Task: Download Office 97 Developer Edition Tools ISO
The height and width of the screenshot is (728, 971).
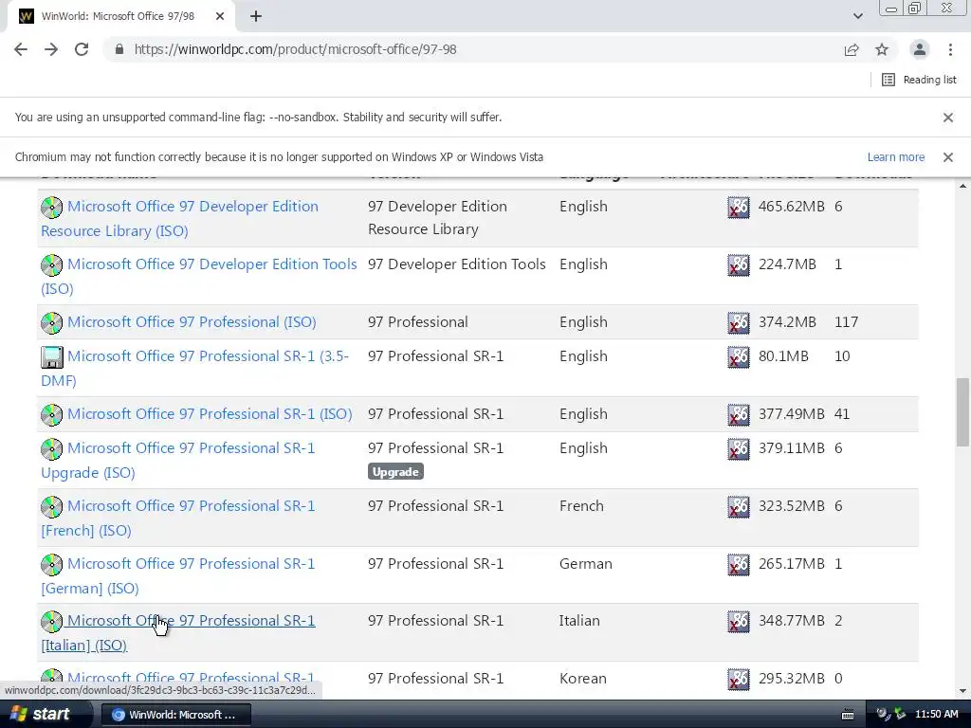Action: [x=199, y=276]
